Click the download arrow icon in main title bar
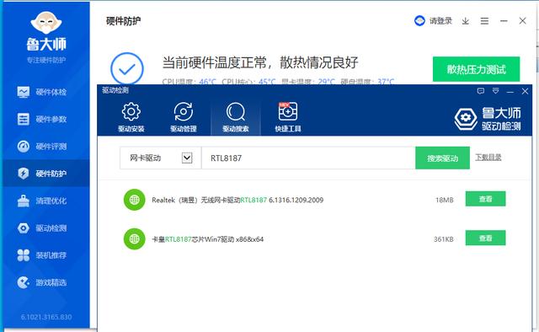 (x=466, y=21)
